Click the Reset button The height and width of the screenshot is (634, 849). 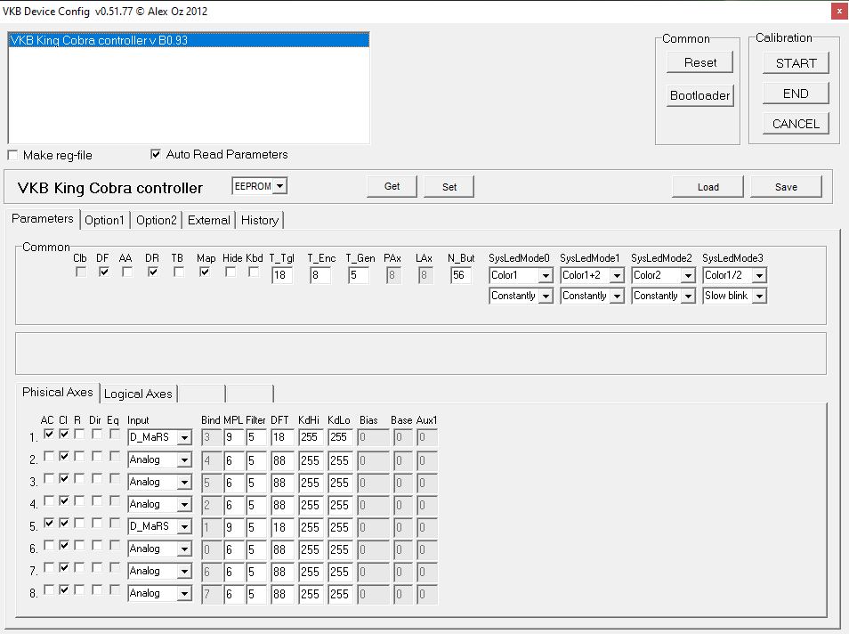tap(699, 62)
